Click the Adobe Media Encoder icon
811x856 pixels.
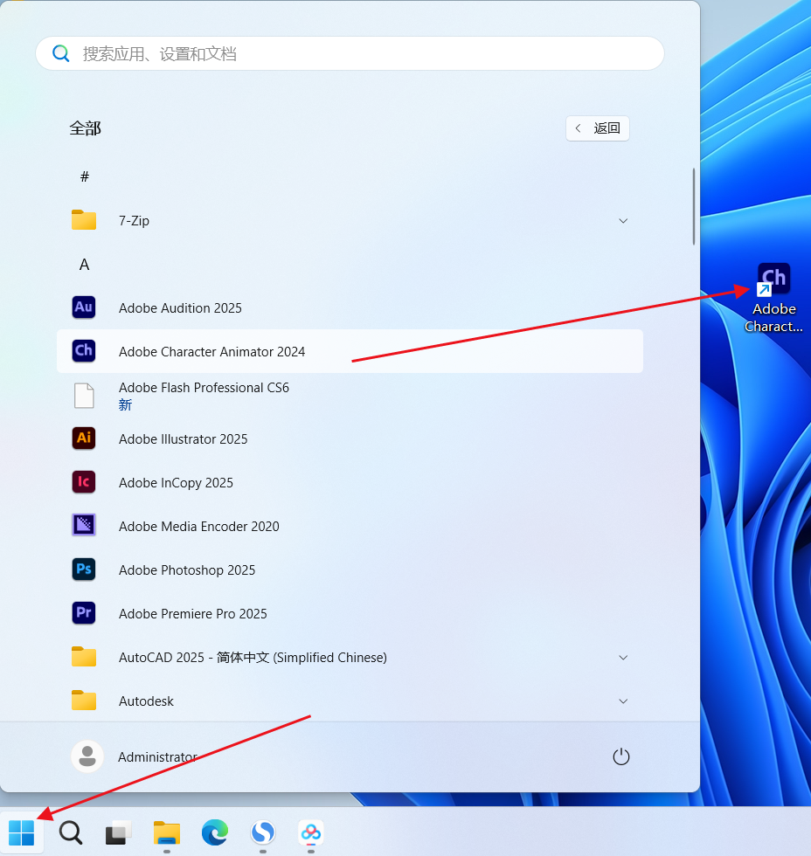84,525
